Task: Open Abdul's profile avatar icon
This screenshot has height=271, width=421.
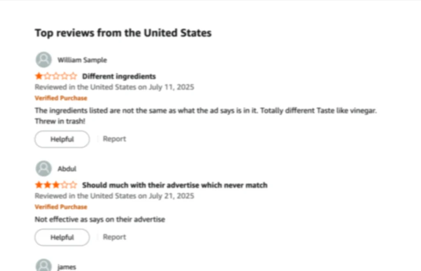Action: click(44, 169)
